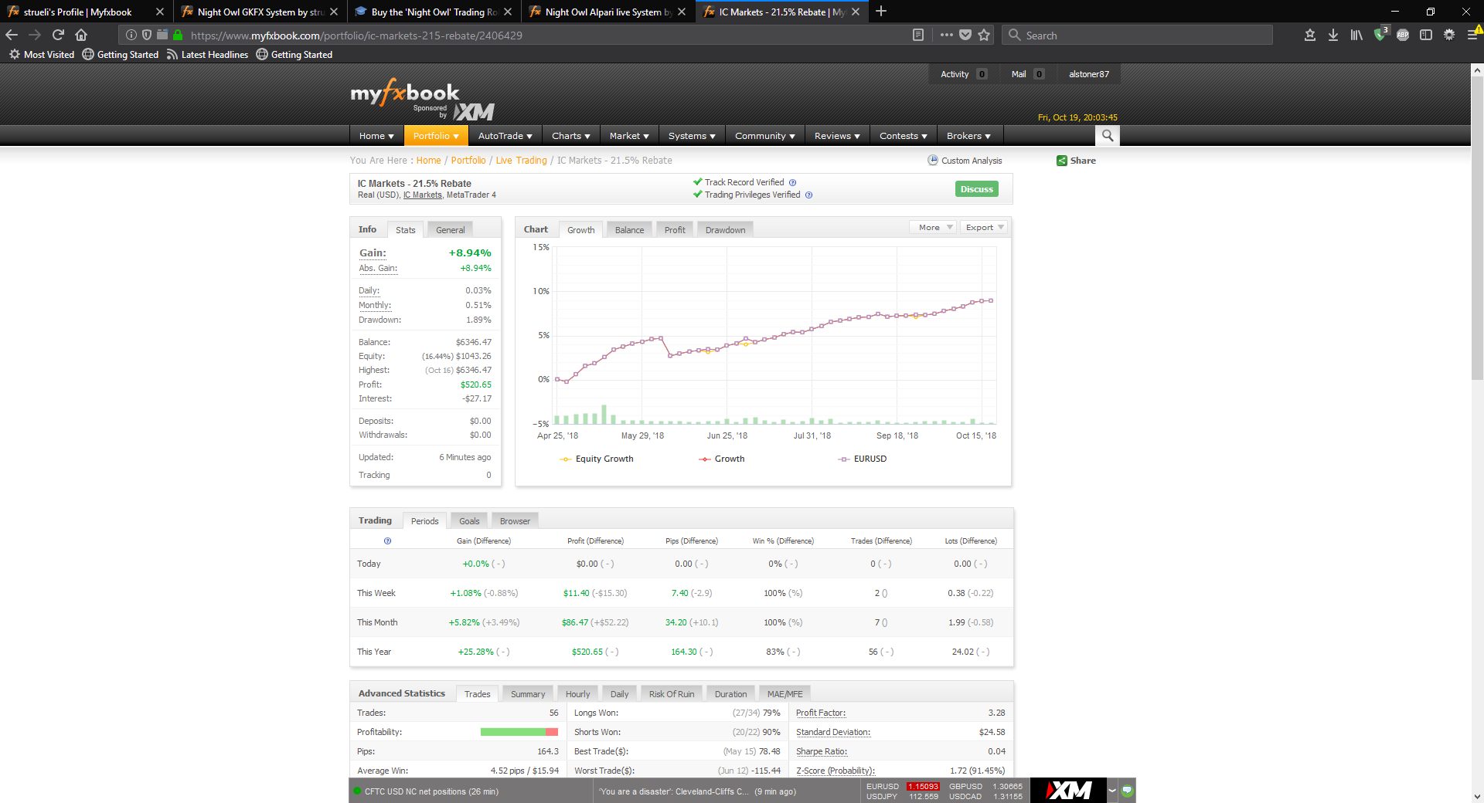
Task: Select the Balance chart tab
Action: (629, 230)
